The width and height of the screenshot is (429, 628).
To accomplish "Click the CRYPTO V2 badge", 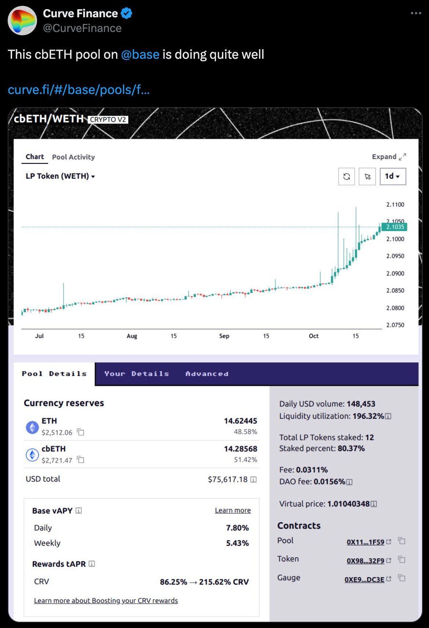I will 108,119.
